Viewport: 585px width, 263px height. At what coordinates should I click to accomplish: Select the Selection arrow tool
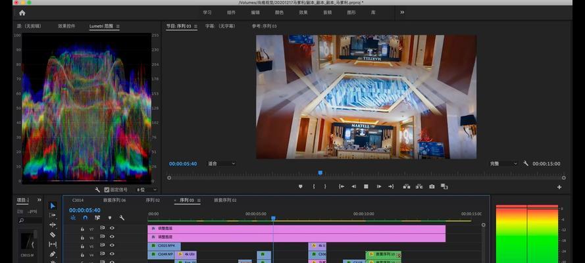click(53, 206)
